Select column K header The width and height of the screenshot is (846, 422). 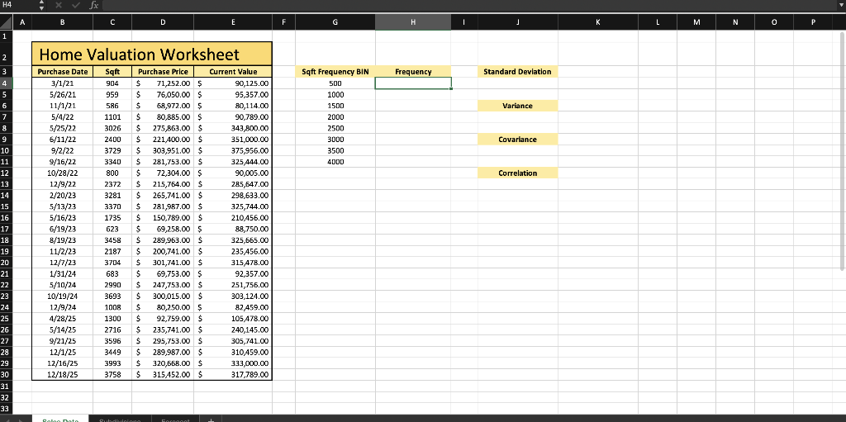click(598, 22)
